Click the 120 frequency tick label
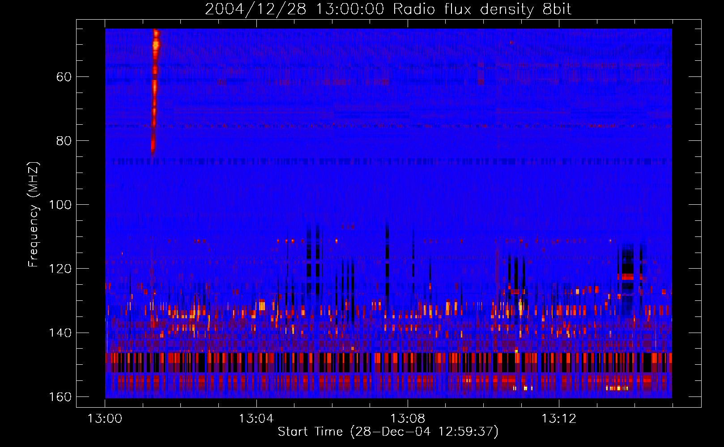The image size is (724, 447). coord(60,269)
